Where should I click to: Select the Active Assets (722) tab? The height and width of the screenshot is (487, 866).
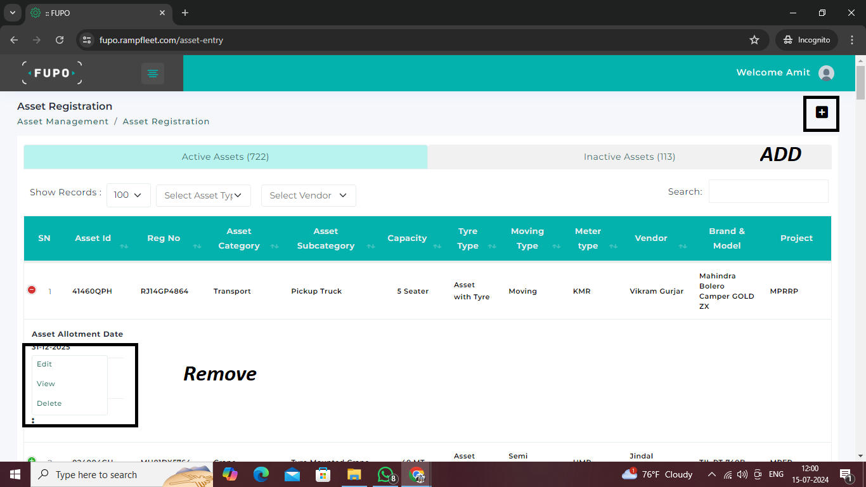pyautogui.click(x=225, y=157)
